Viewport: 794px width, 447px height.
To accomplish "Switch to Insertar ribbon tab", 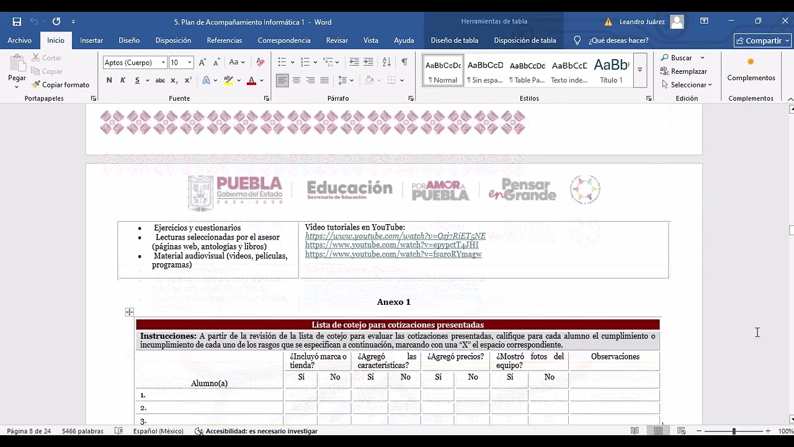I will (x=91, y=40).
